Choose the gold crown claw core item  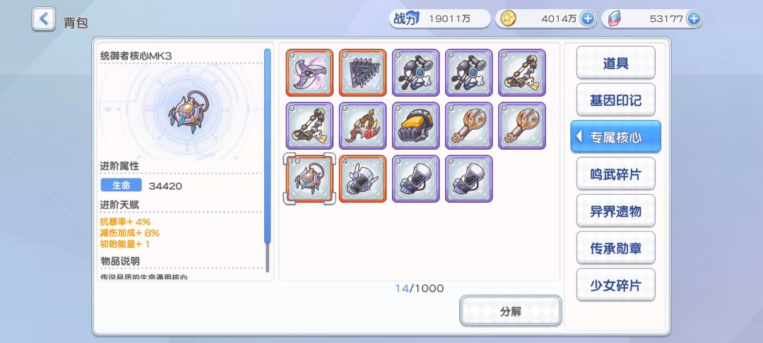coord(362,126)
